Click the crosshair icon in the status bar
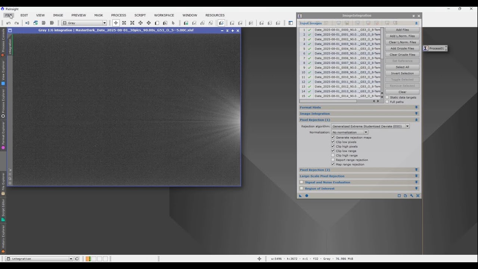 click(259, 259)
